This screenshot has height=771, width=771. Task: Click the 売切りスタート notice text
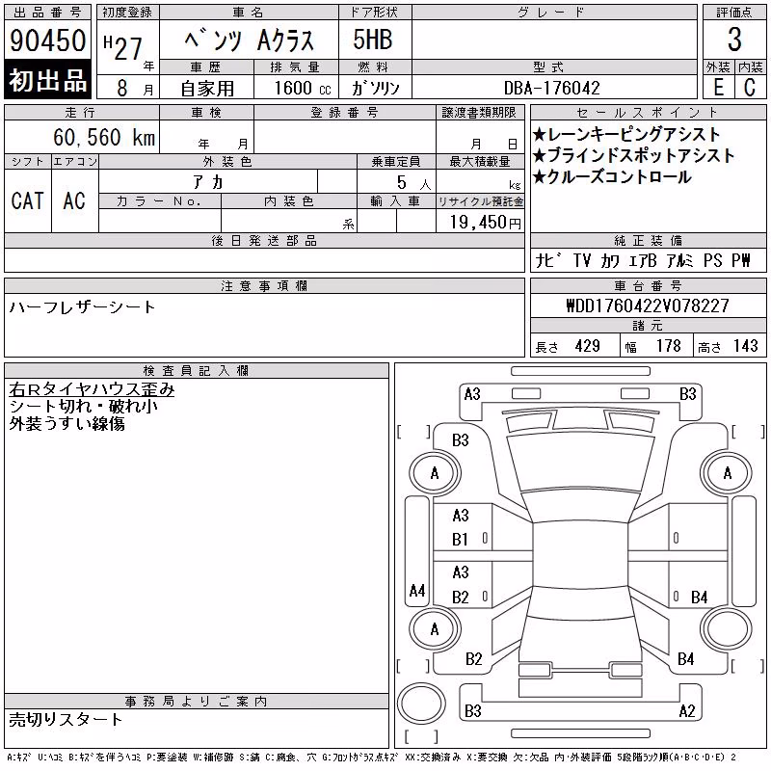[66, 720]
